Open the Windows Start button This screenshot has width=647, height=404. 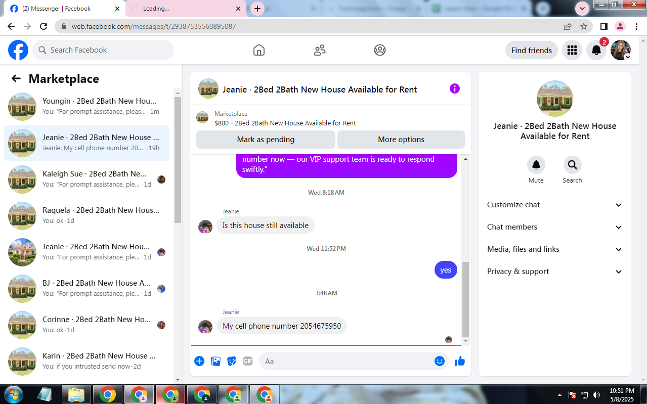tap(13, 394)
